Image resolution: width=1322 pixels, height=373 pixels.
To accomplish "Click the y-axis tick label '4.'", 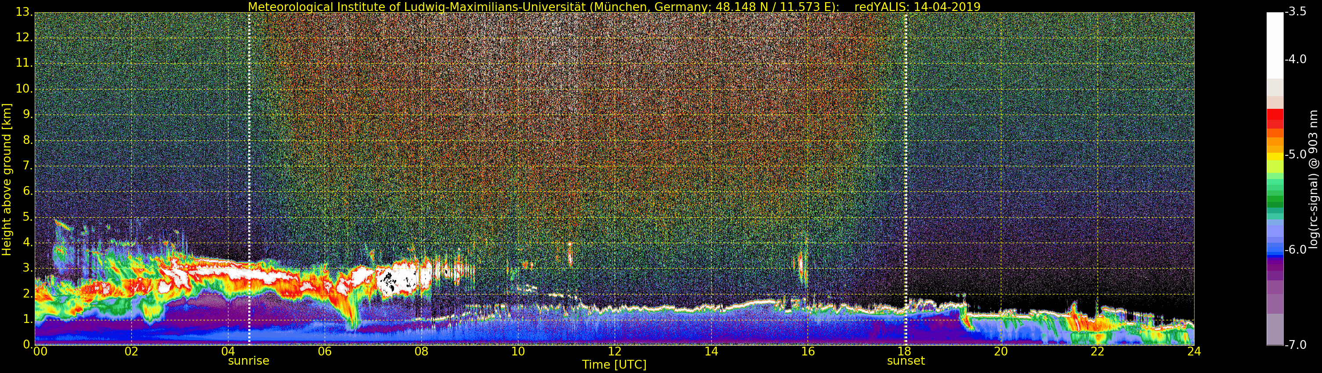I will coord(28,242).
